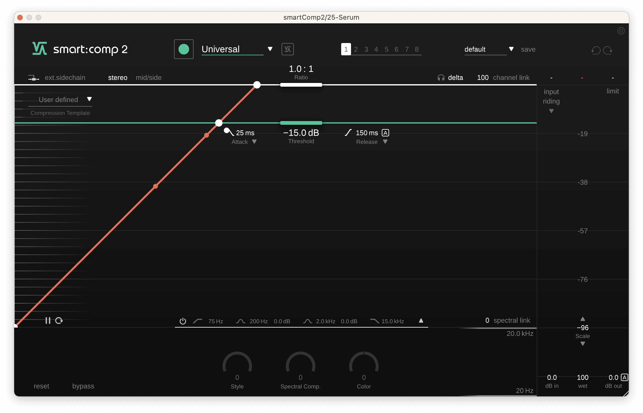The height and width of the screenshot is (413, 643).
Task: Select the 200 Hz bell filter icon
Action: tap(240, 321)
